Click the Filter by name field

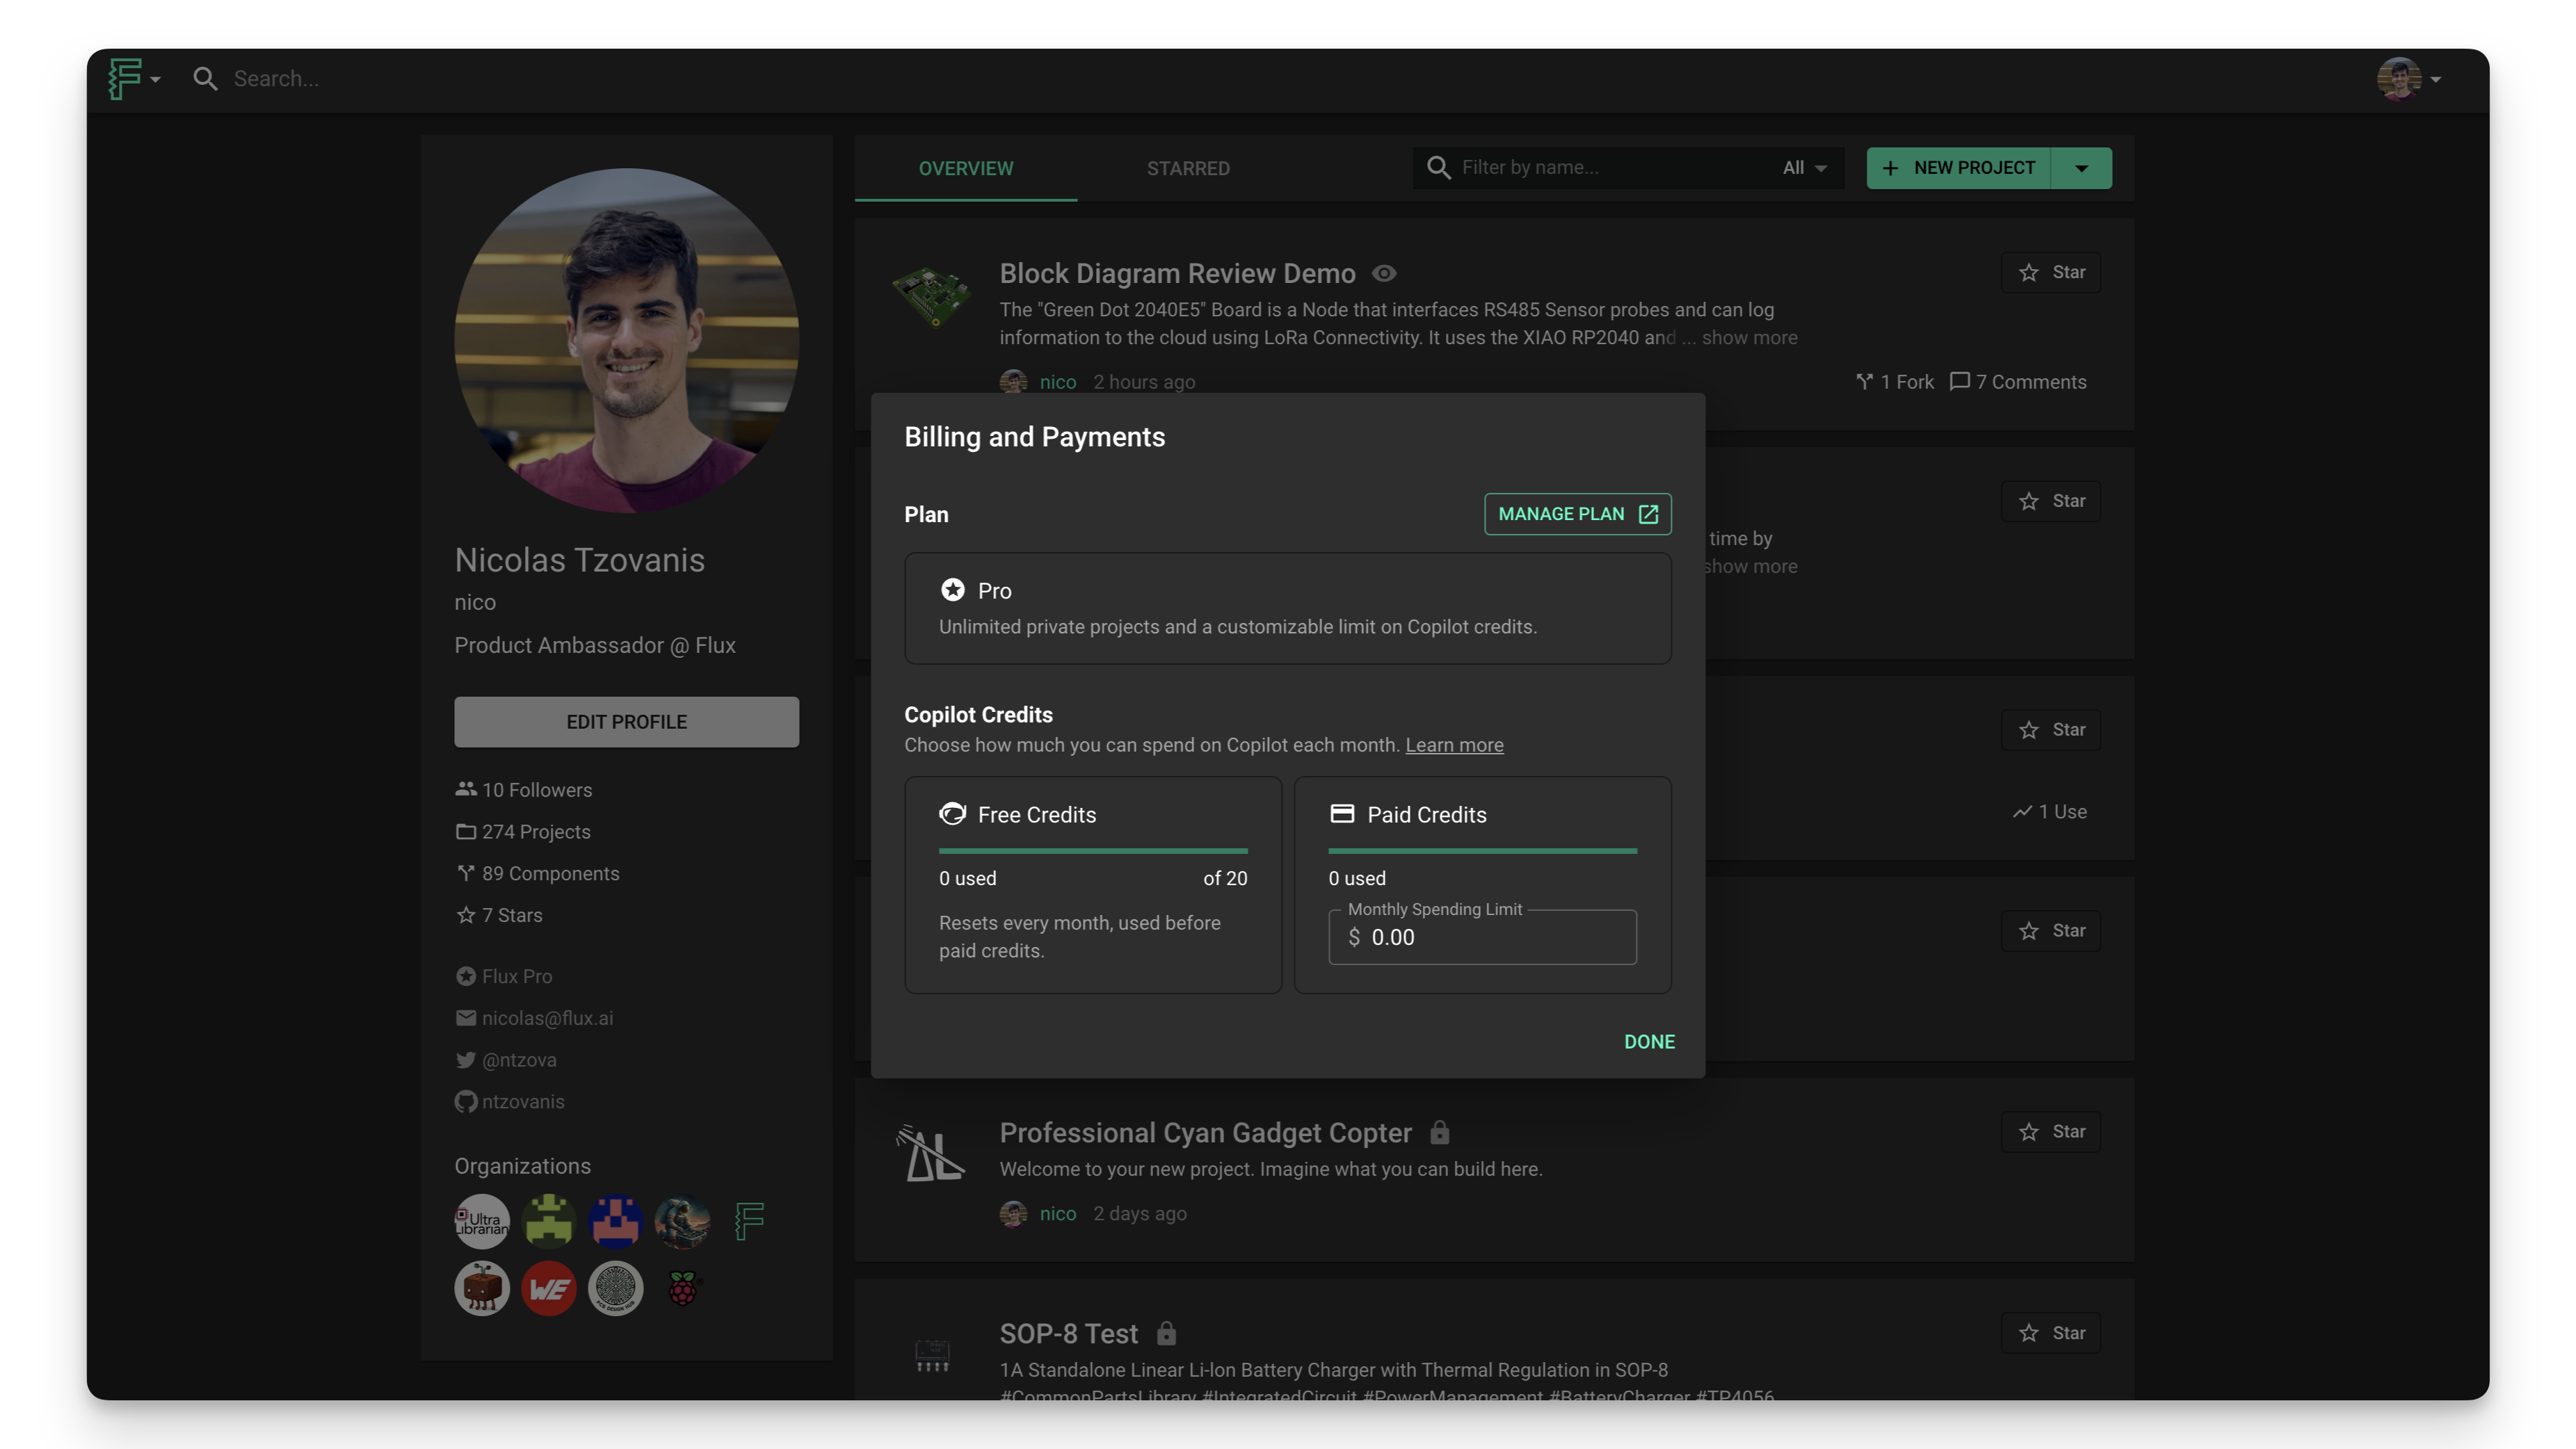tap(1600, 167)
